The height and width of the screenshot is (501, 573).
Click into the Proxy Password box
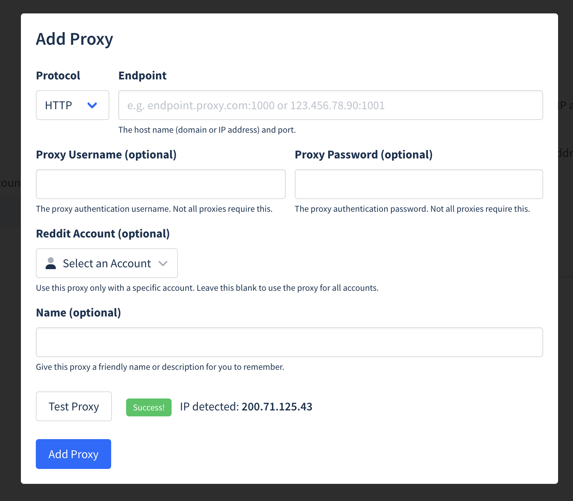[419, 184]
